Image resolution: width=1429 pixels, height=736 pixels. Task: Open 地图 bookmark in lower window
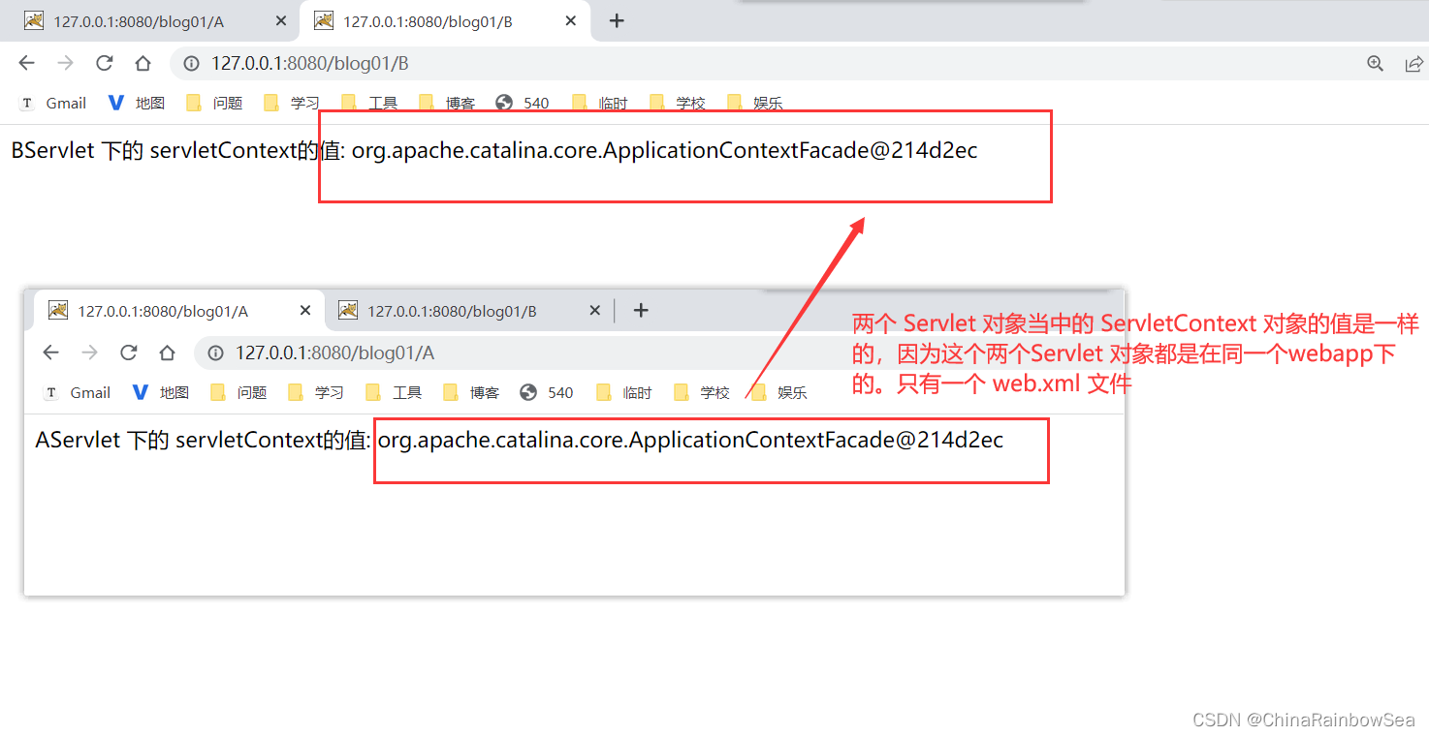point(161,392)
